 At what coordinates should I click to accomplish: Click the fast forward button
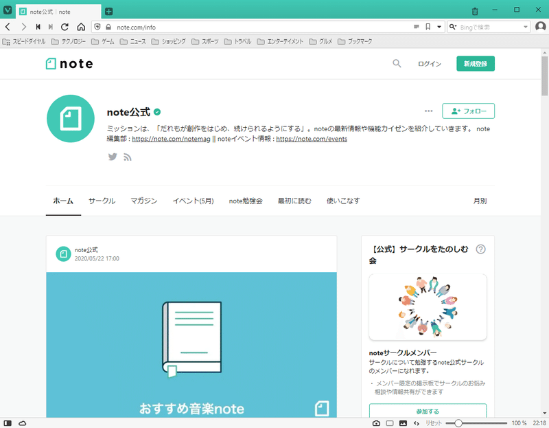(x=51, y=27)
